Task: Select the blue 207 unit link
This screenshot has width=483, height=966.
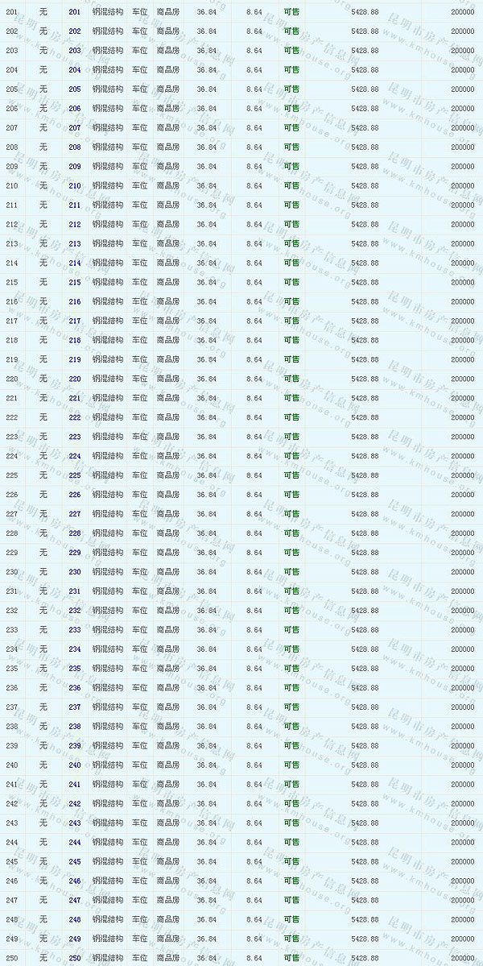Action: [75, 128]
